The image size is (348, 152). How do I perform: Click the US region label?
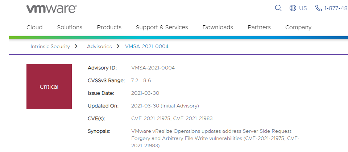pos(303,8)
